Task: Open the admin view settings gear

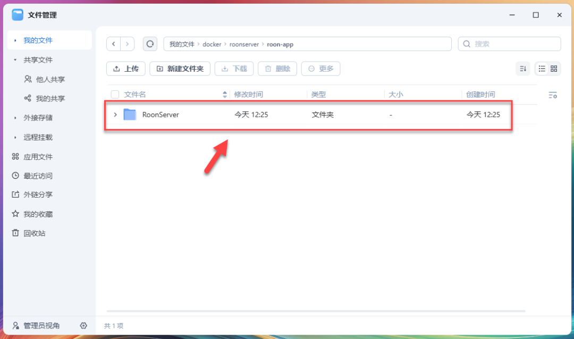Action: coord(83,326)
